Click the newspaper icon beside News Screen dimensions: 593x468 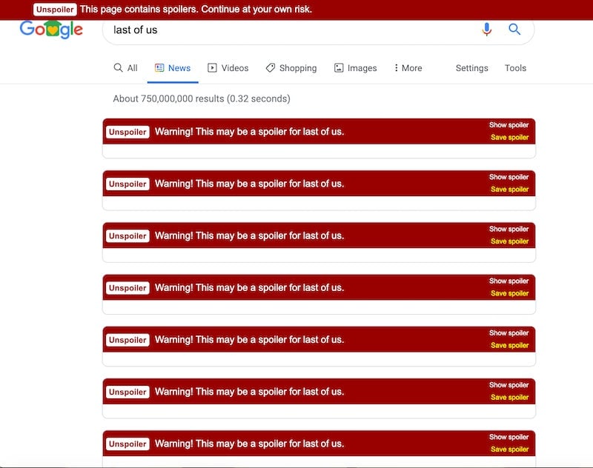point(158,67)
